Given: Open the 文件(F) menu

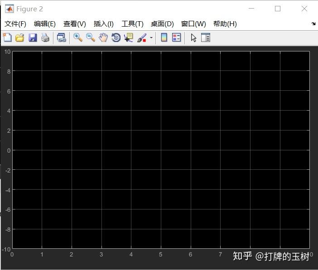Looking at the screenshot, I should [15, 24].
